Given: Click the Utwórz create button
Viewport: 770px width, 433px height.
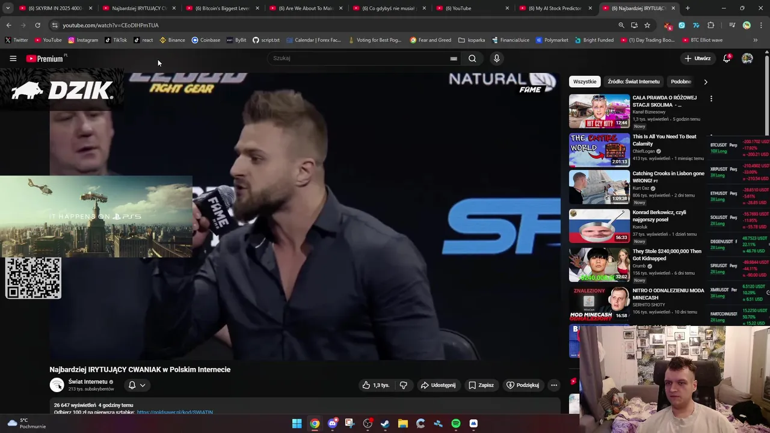Looking at the screenshot, I should (x=697, y=58).
